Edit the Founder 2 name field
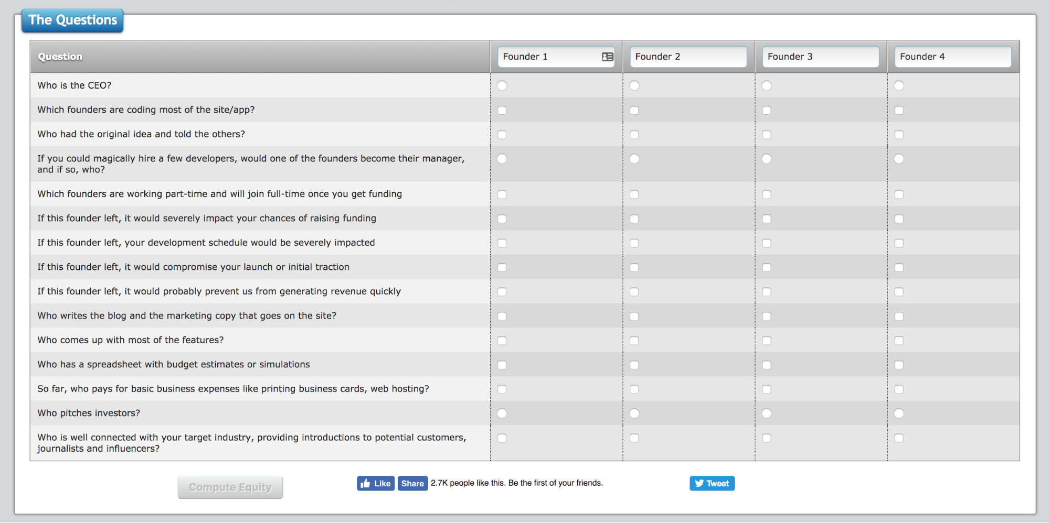1049x523 pixels. click(687, 57)
